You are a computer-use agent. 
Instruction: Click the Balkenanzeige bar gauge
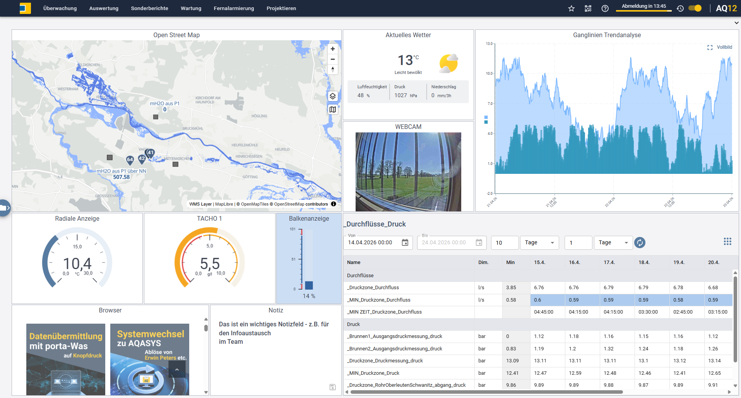coord(309,259)
